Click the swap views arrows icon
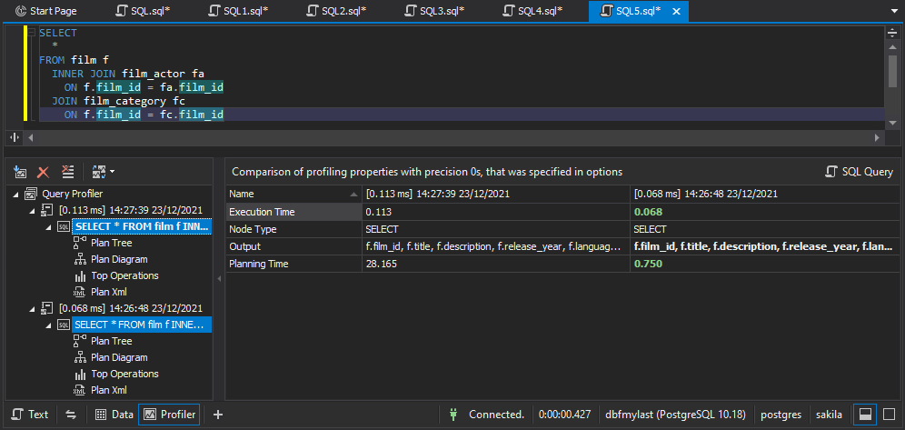905x430 pixels. pos(70,414)
